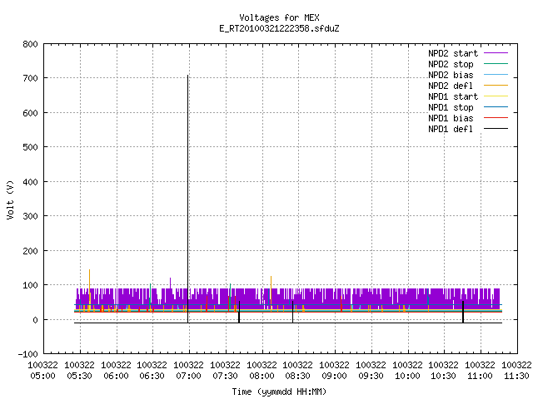Click the 700 y-axis tick label

click(30, 78)
